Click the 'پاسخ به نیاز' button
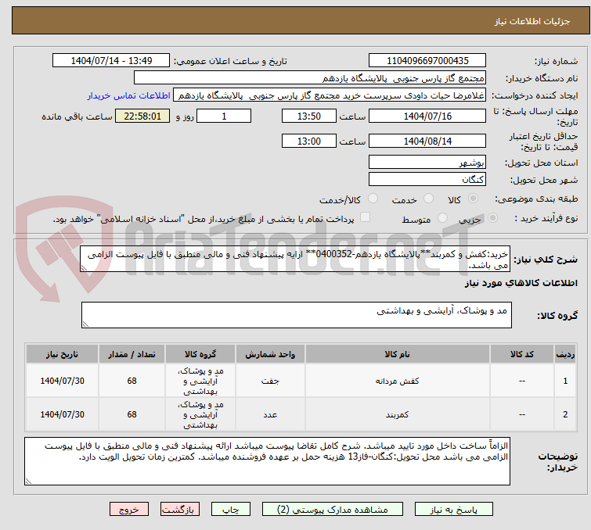591x530 pixels. pyautogui.click(x=453, y=510)
